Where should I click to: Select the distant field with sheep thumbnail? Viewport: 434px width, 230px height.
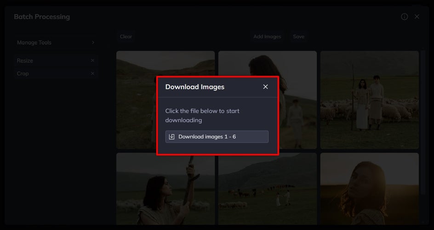coord(268,189)
